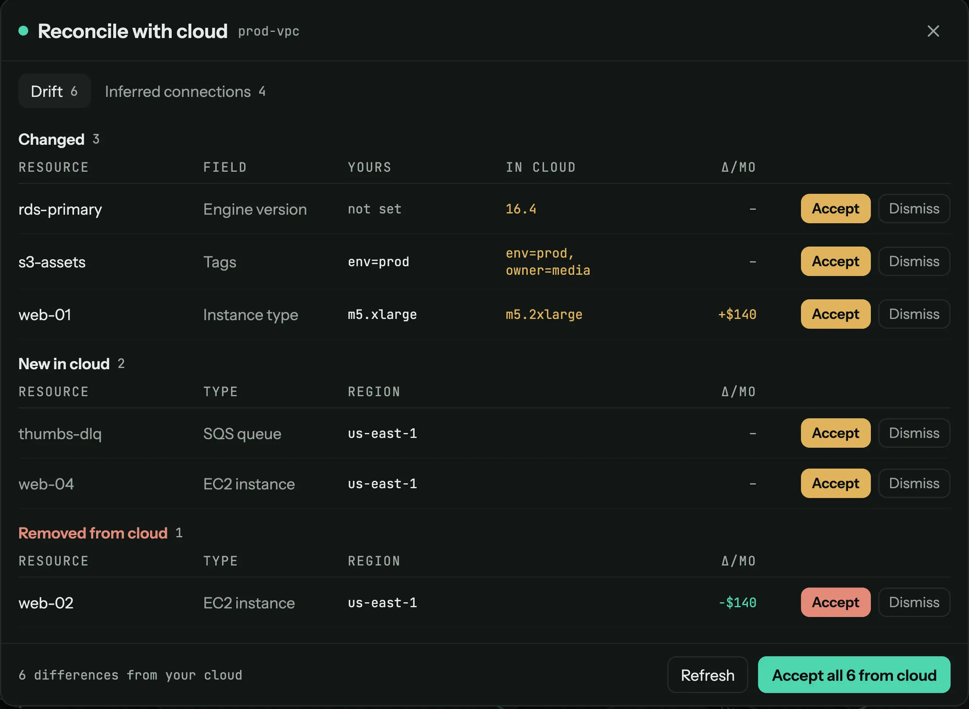969x709 pixels.
Task: Select the s3-assets resource name
Action: click(x=52, y=262)
